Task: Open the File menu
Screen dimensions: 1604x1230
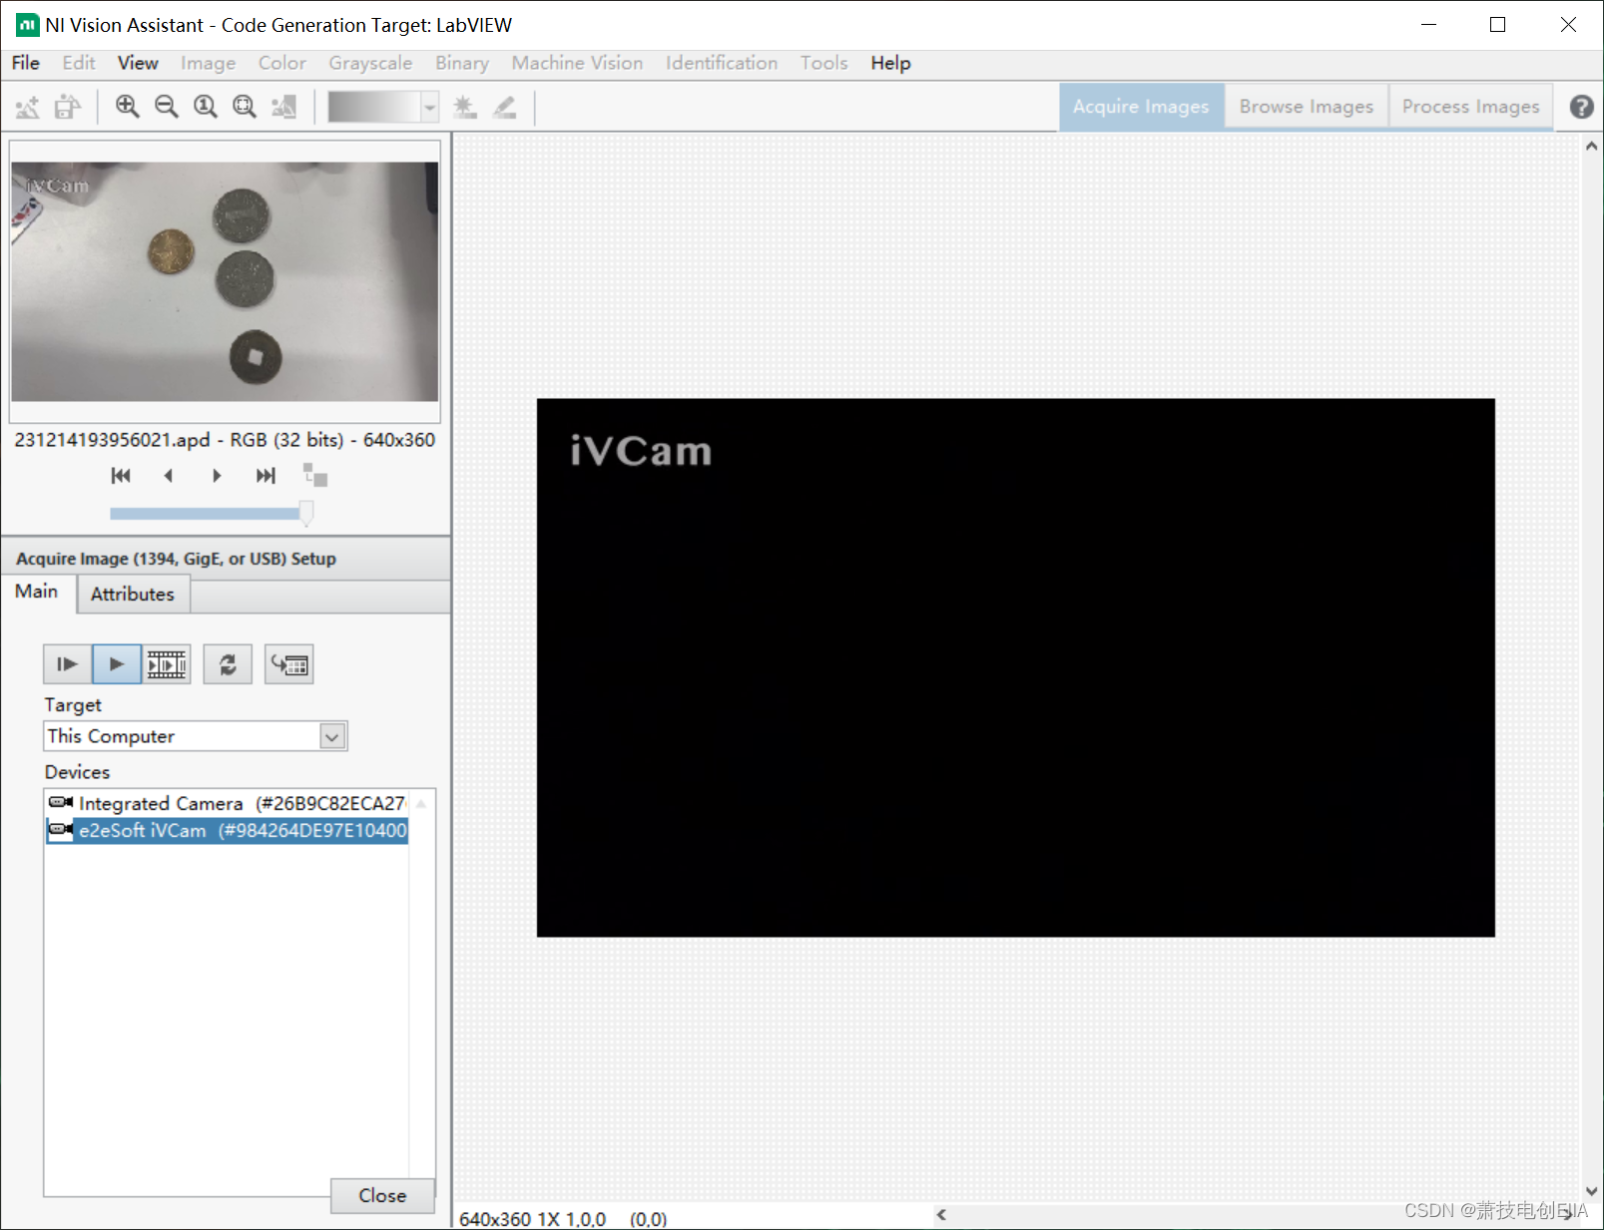Action: [26, 63]
